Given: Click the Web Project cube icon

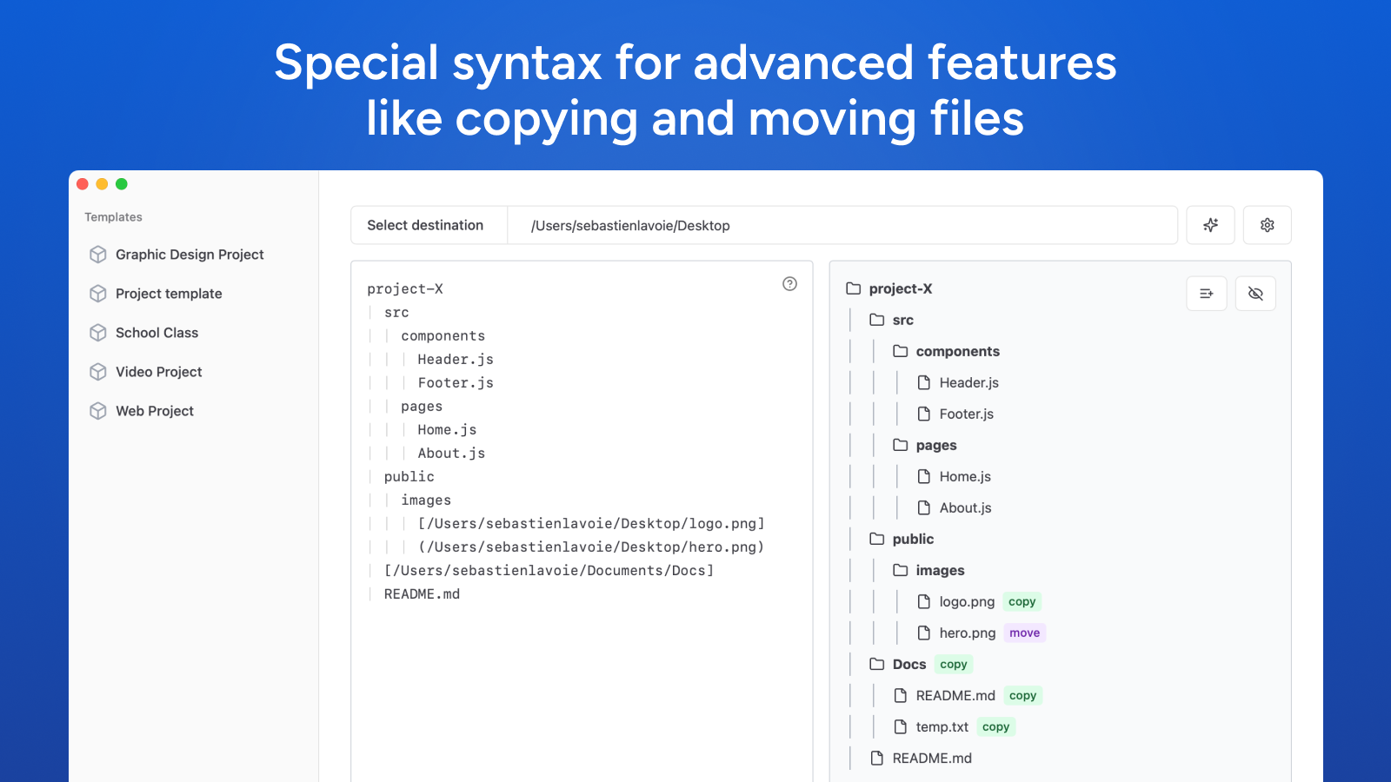Looking at the screenshot, I should [x=98, y=411].
